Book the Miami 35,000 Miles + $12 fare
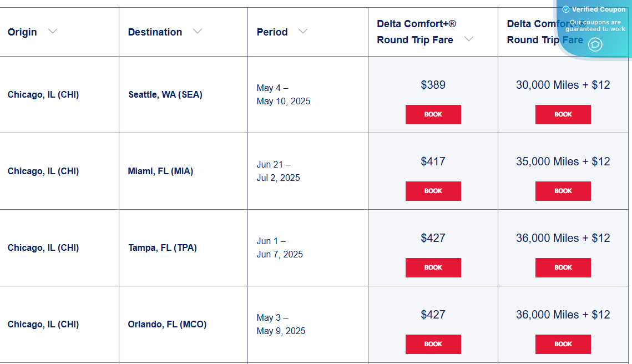Screen dimensions: 632x364 [x=563, y=191]
